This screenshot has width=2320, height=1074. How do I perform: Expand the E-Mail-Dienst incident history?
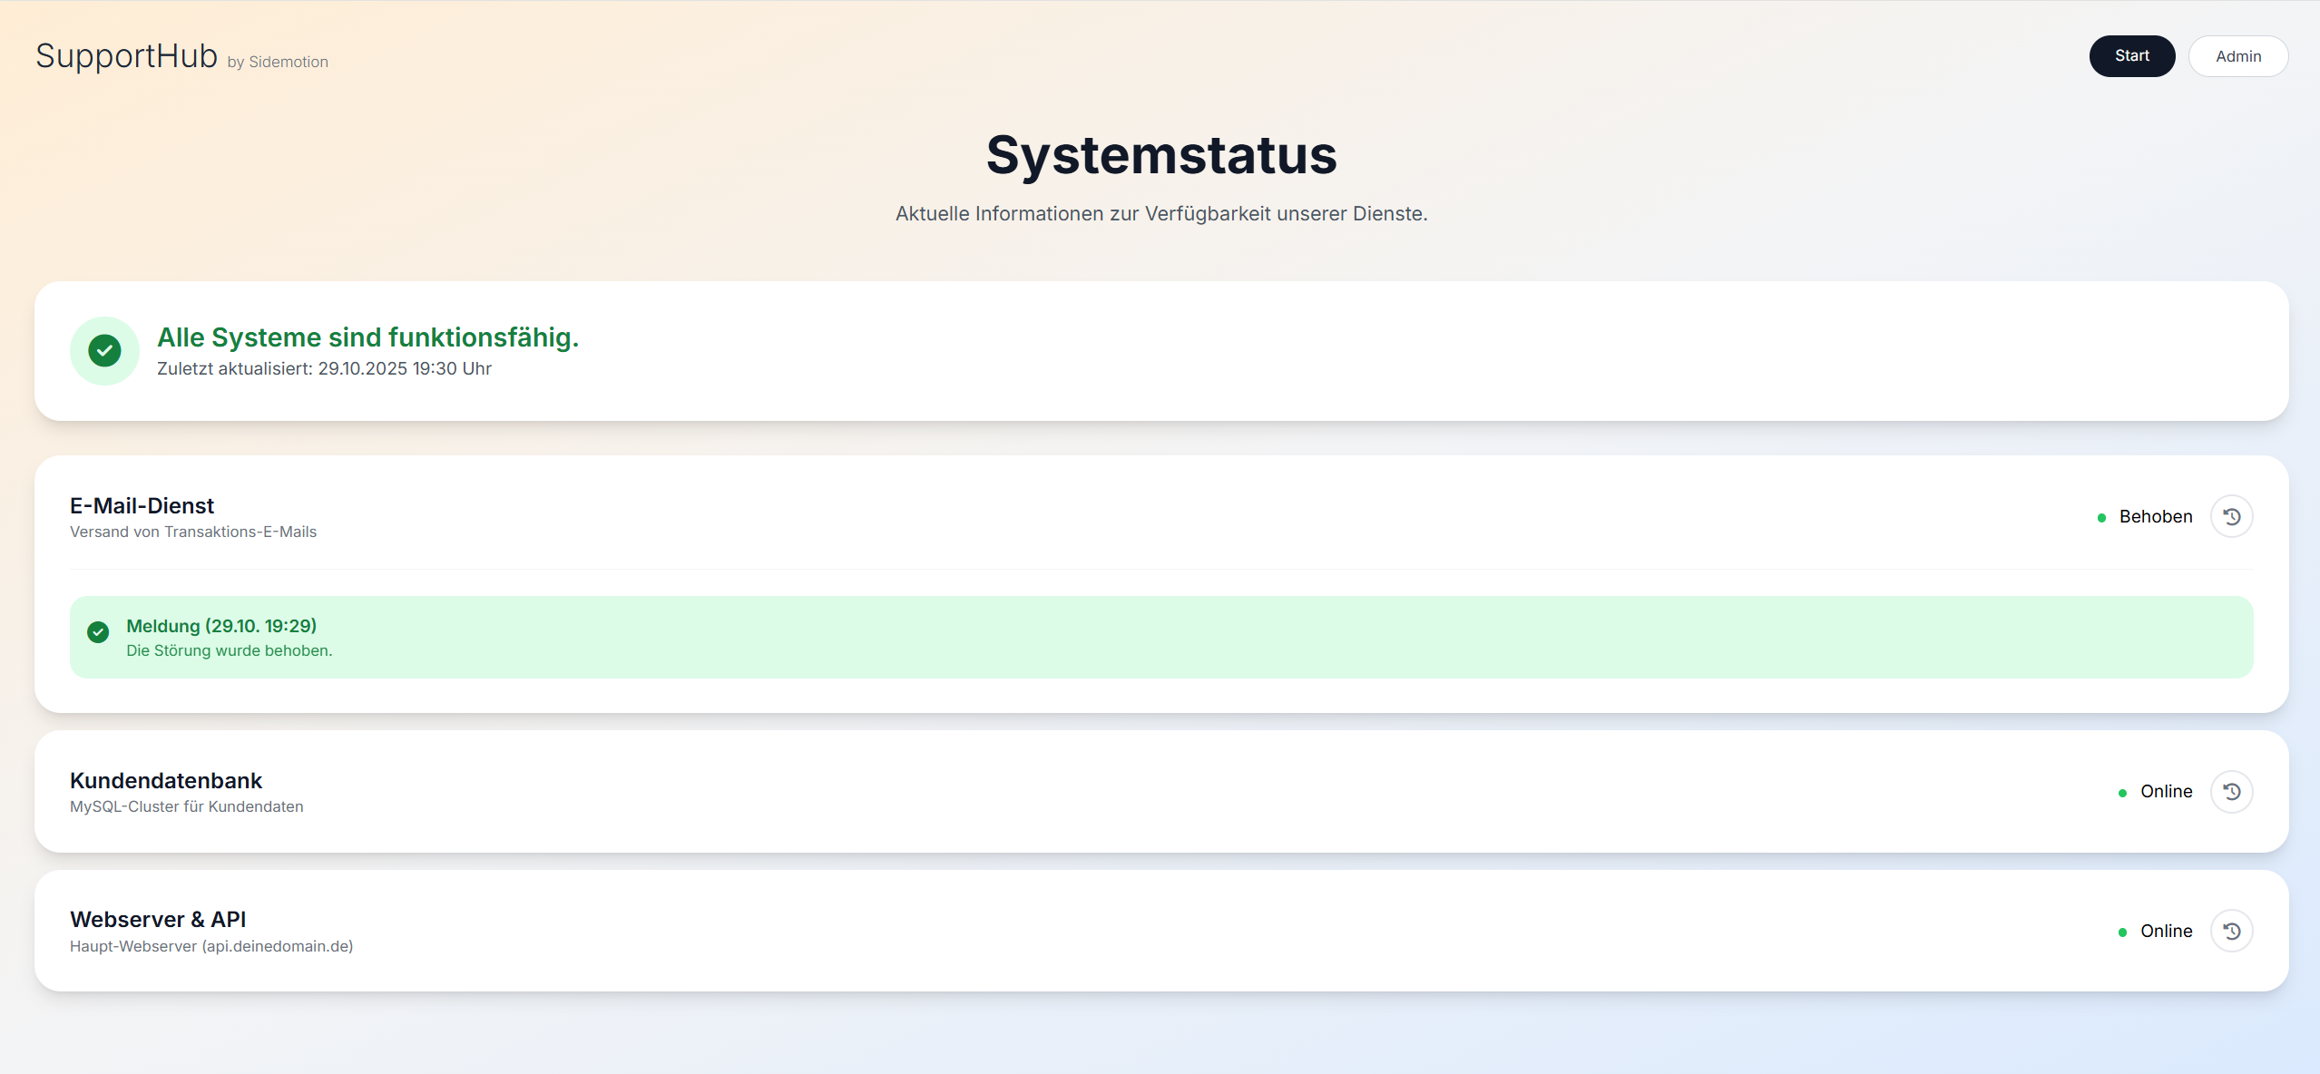pos(2232,515)
